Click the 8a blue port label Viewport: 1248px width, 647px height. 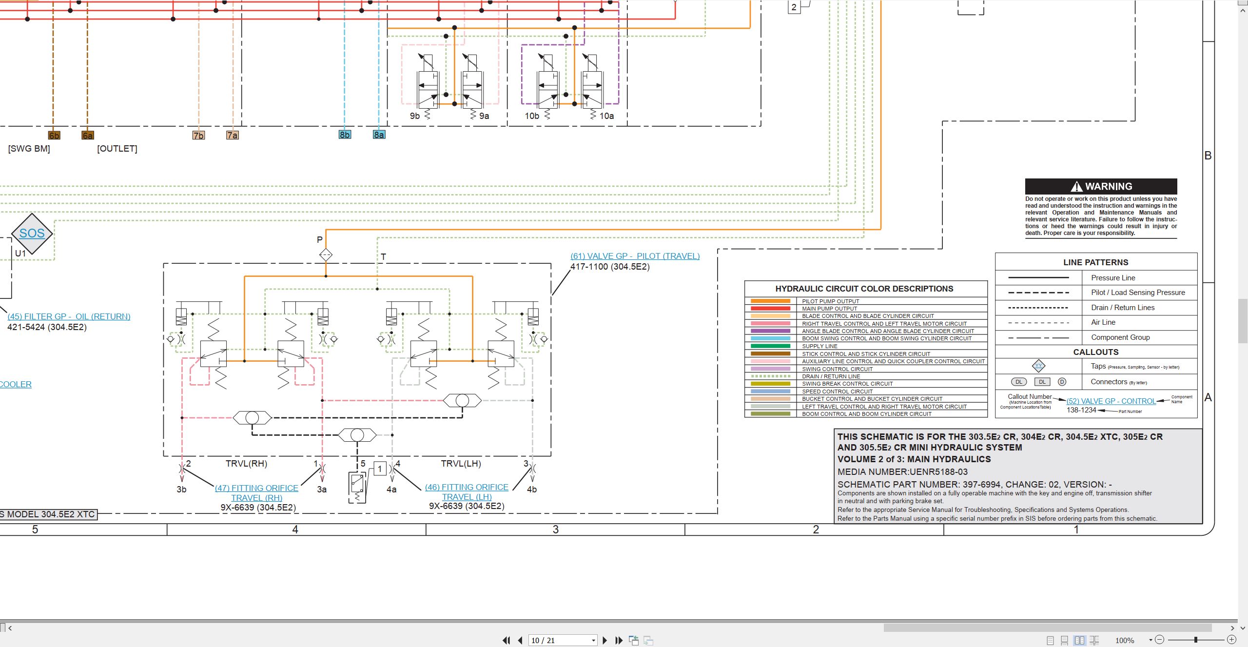point(379,135)
